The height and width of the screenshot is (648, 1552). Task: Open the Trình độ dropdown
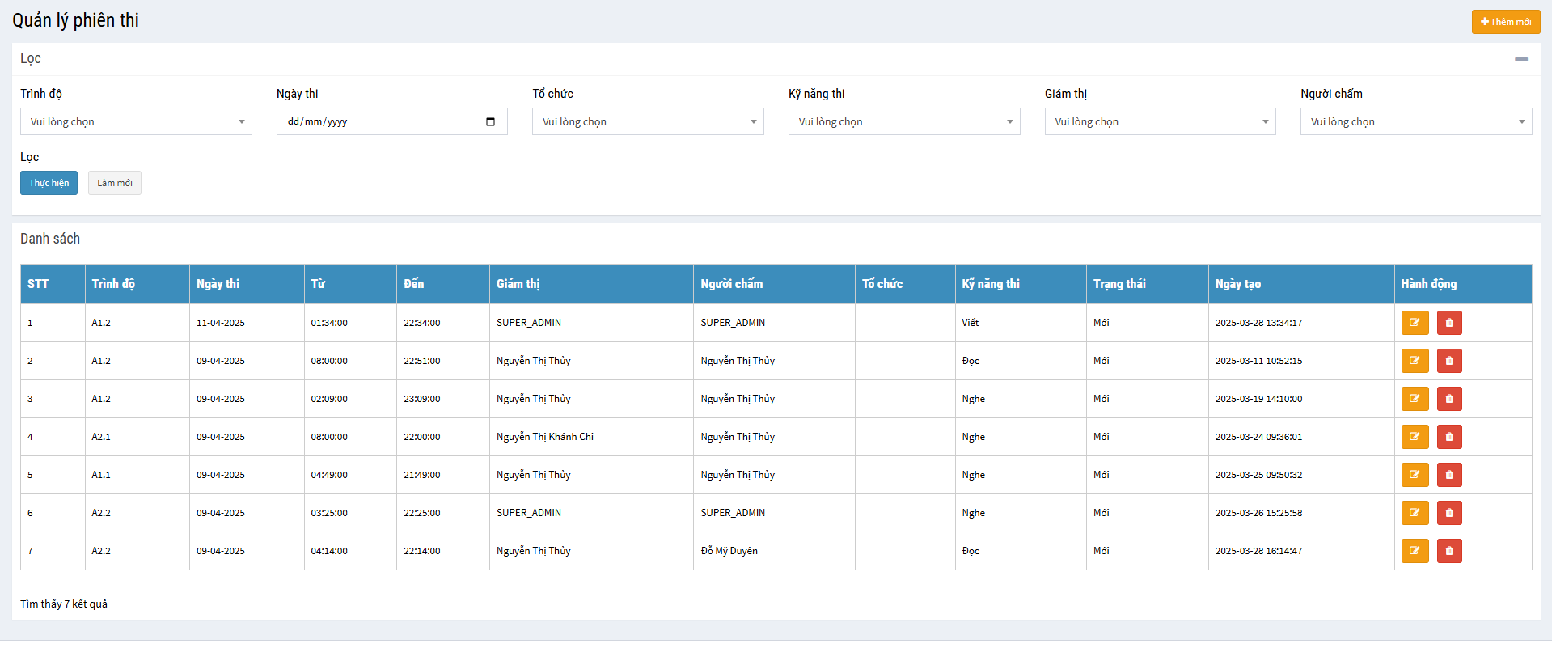[x=136, y=121]
